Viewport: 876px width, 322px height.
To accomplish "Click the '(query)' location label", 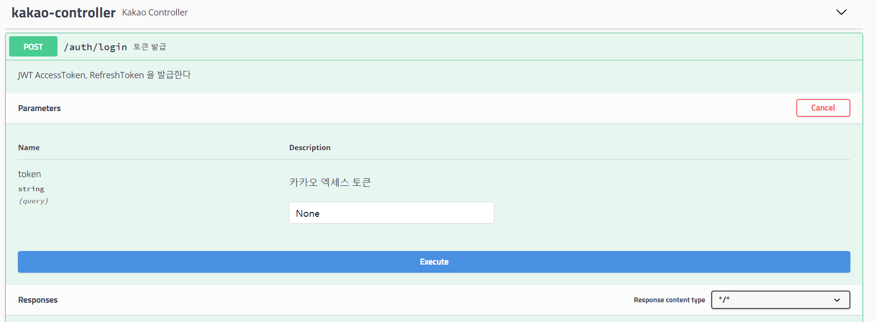I will 33,201.
